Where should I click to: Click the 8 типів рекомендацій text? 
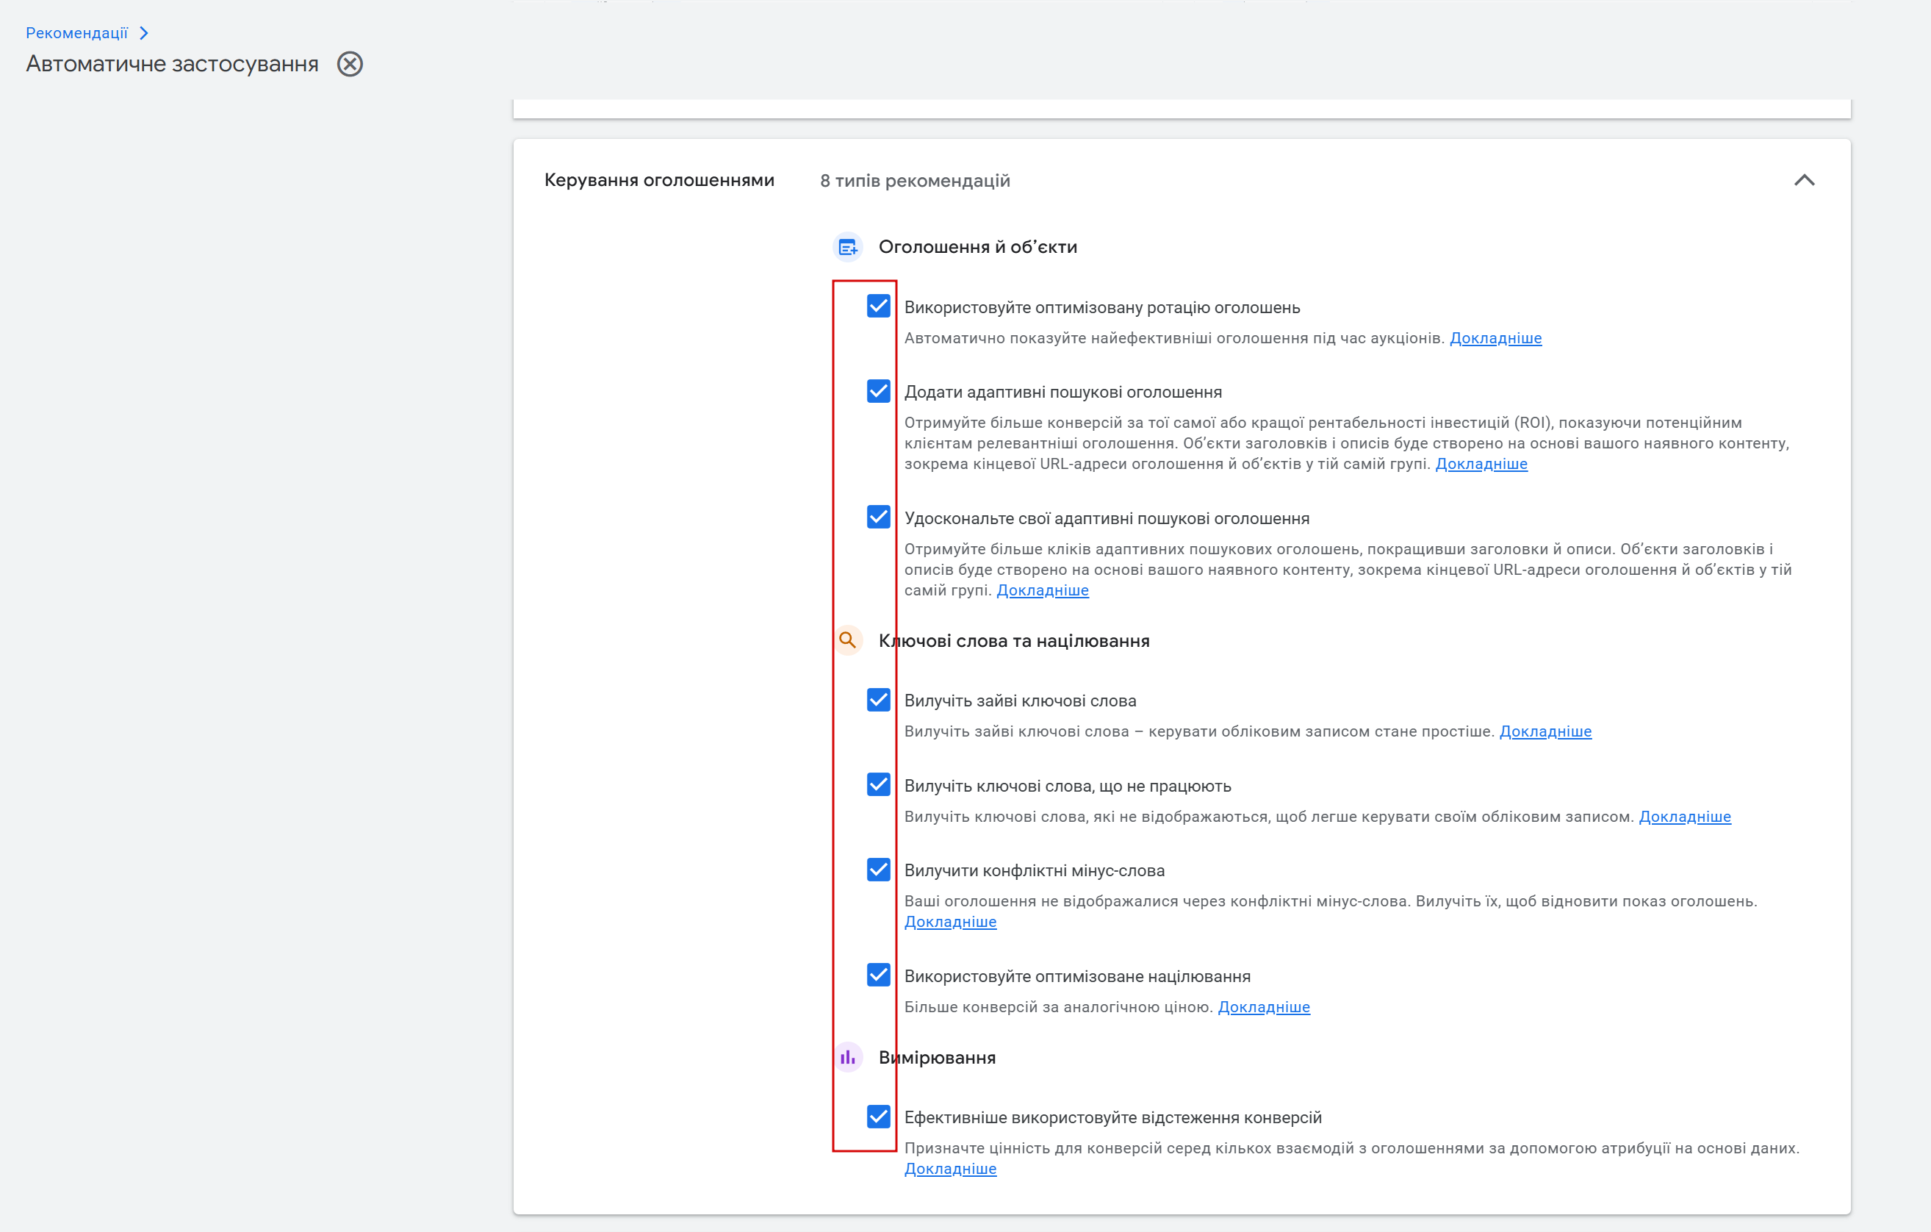(x=915, y=182)
